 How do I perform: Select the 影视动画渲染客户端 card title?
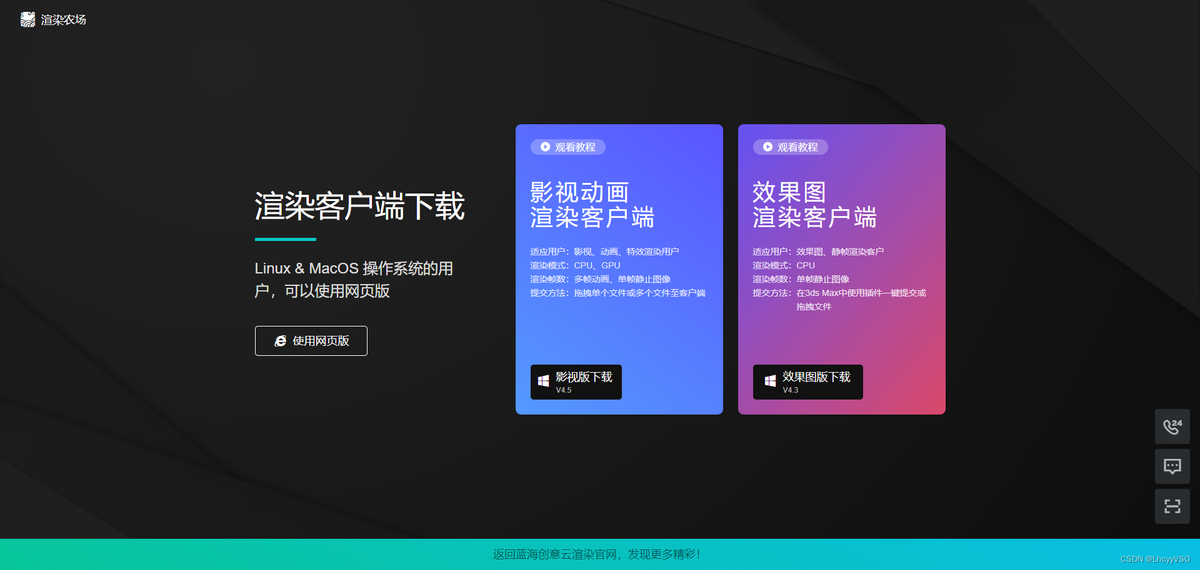[592, 205]
